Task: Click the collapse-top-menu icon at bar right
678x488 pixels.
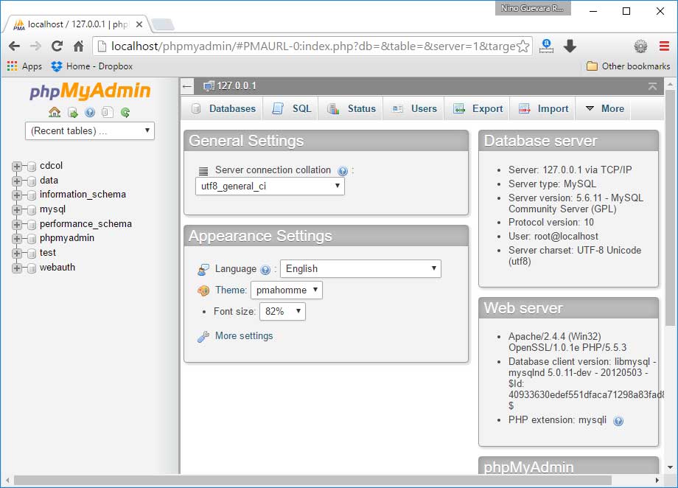Action: pos(652,86)
